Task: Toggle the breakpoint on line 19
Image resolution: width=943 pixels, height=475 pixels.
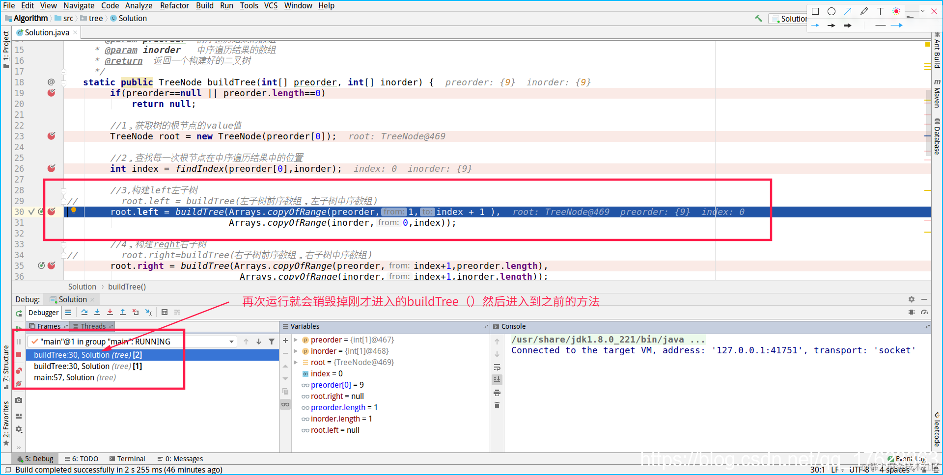Action: (52, 93)
